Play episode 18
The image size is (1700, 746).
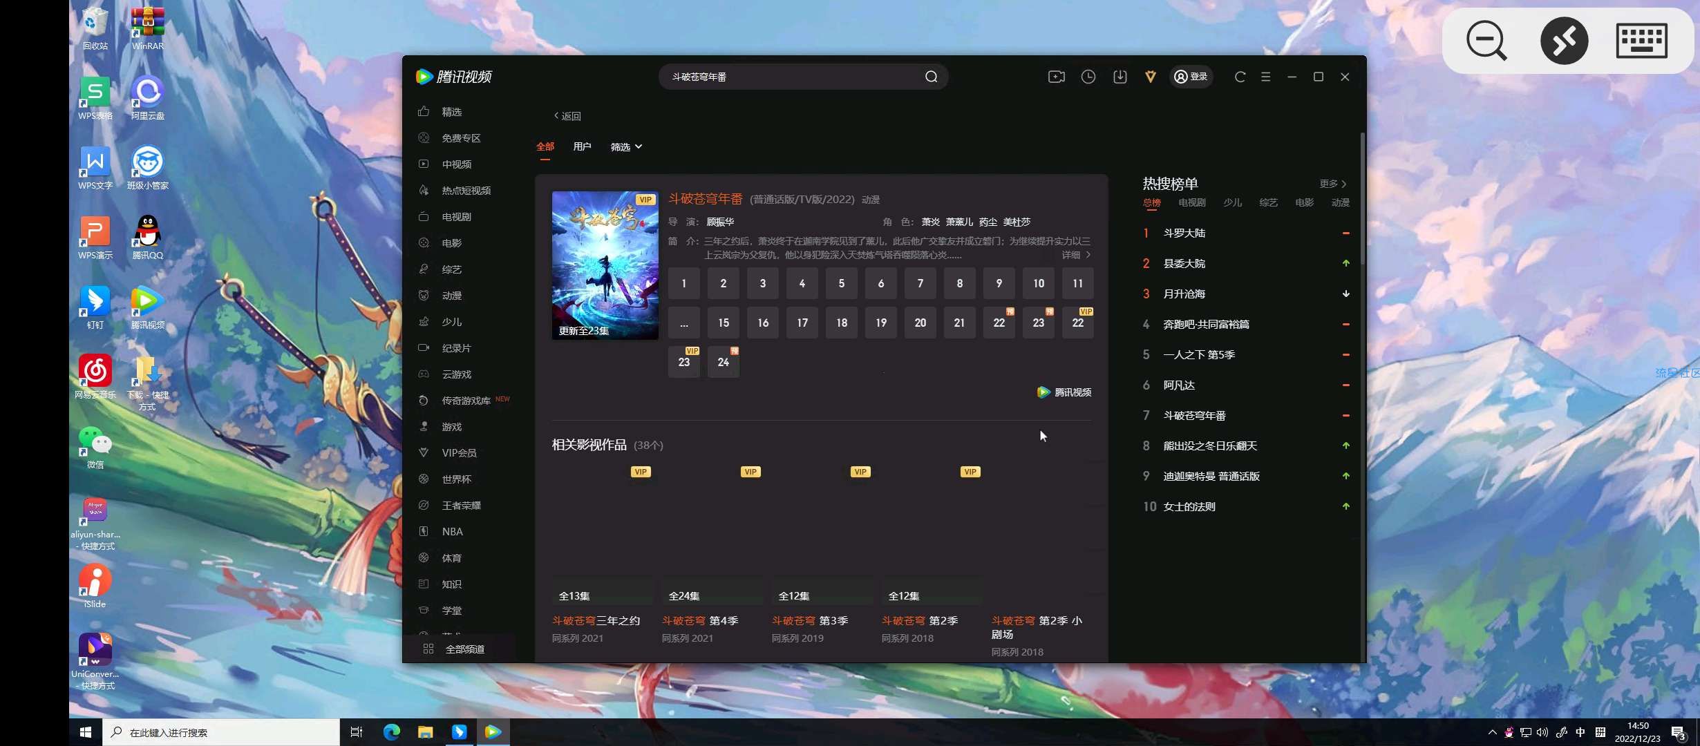click(841, 323)
